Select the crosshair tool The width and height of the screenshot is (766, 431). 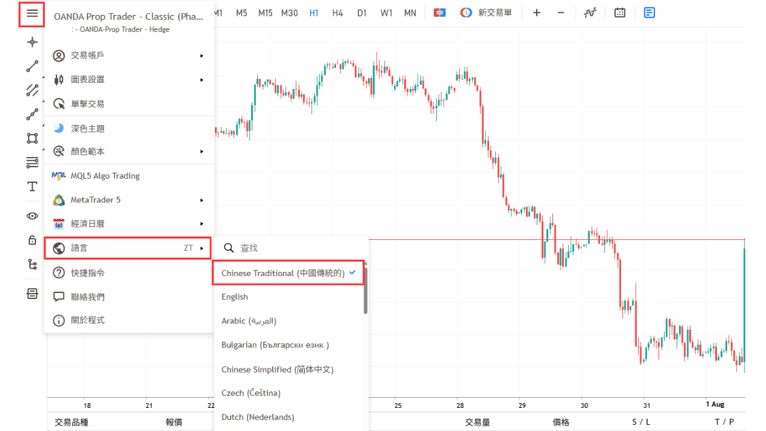[x=31, y=42]
